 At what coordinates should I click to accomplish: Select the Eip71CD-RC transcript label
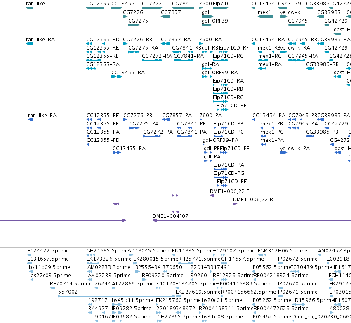228,56
